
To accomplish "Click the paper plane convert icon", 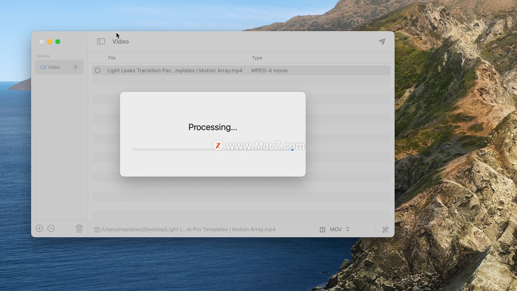I will [382, 41].
